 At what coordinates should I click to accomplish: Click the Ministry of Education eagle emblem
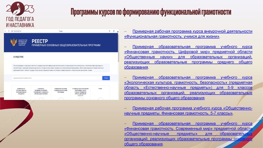13,42
